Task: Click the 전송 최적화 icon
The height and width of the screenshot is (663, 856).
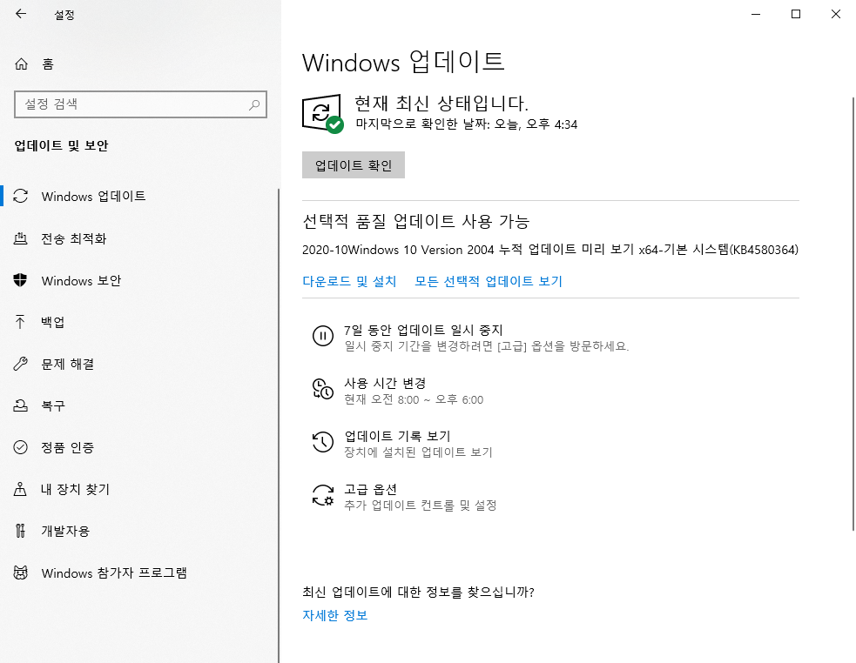Action: click(21, 238)
